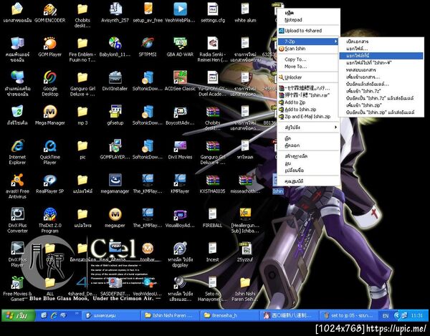Choose Unlocker in the context menu
This screenshot has width=430, height=336.
point(308,77)
